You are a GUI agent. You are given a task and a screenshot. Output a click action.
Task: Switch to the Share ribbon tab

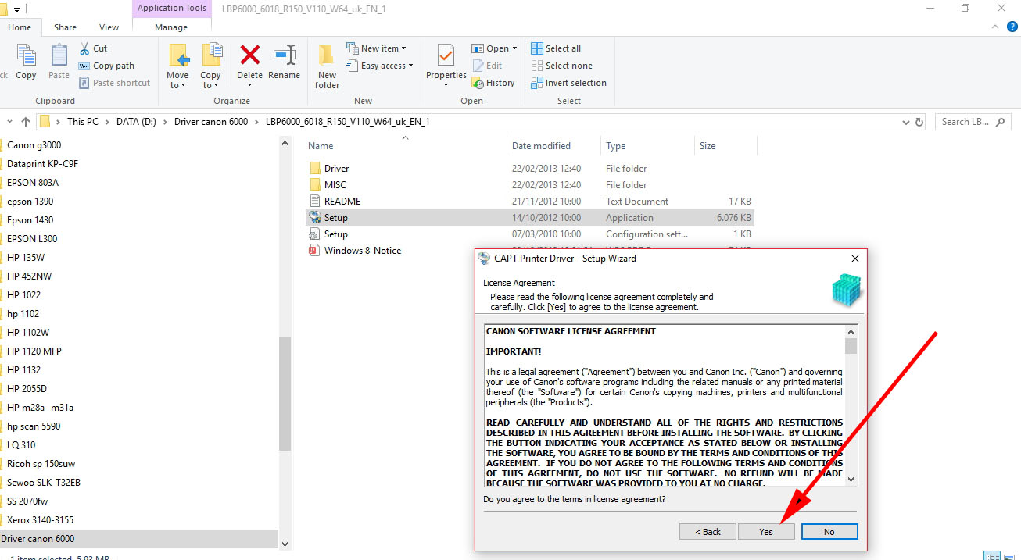[x=66, y=27]
